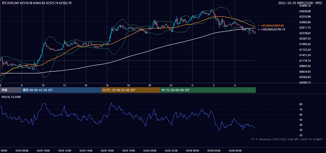The image size is (326, 153).
Task: Click the RSI(14) 33.3589 indicator label
Action: [11, 97]
